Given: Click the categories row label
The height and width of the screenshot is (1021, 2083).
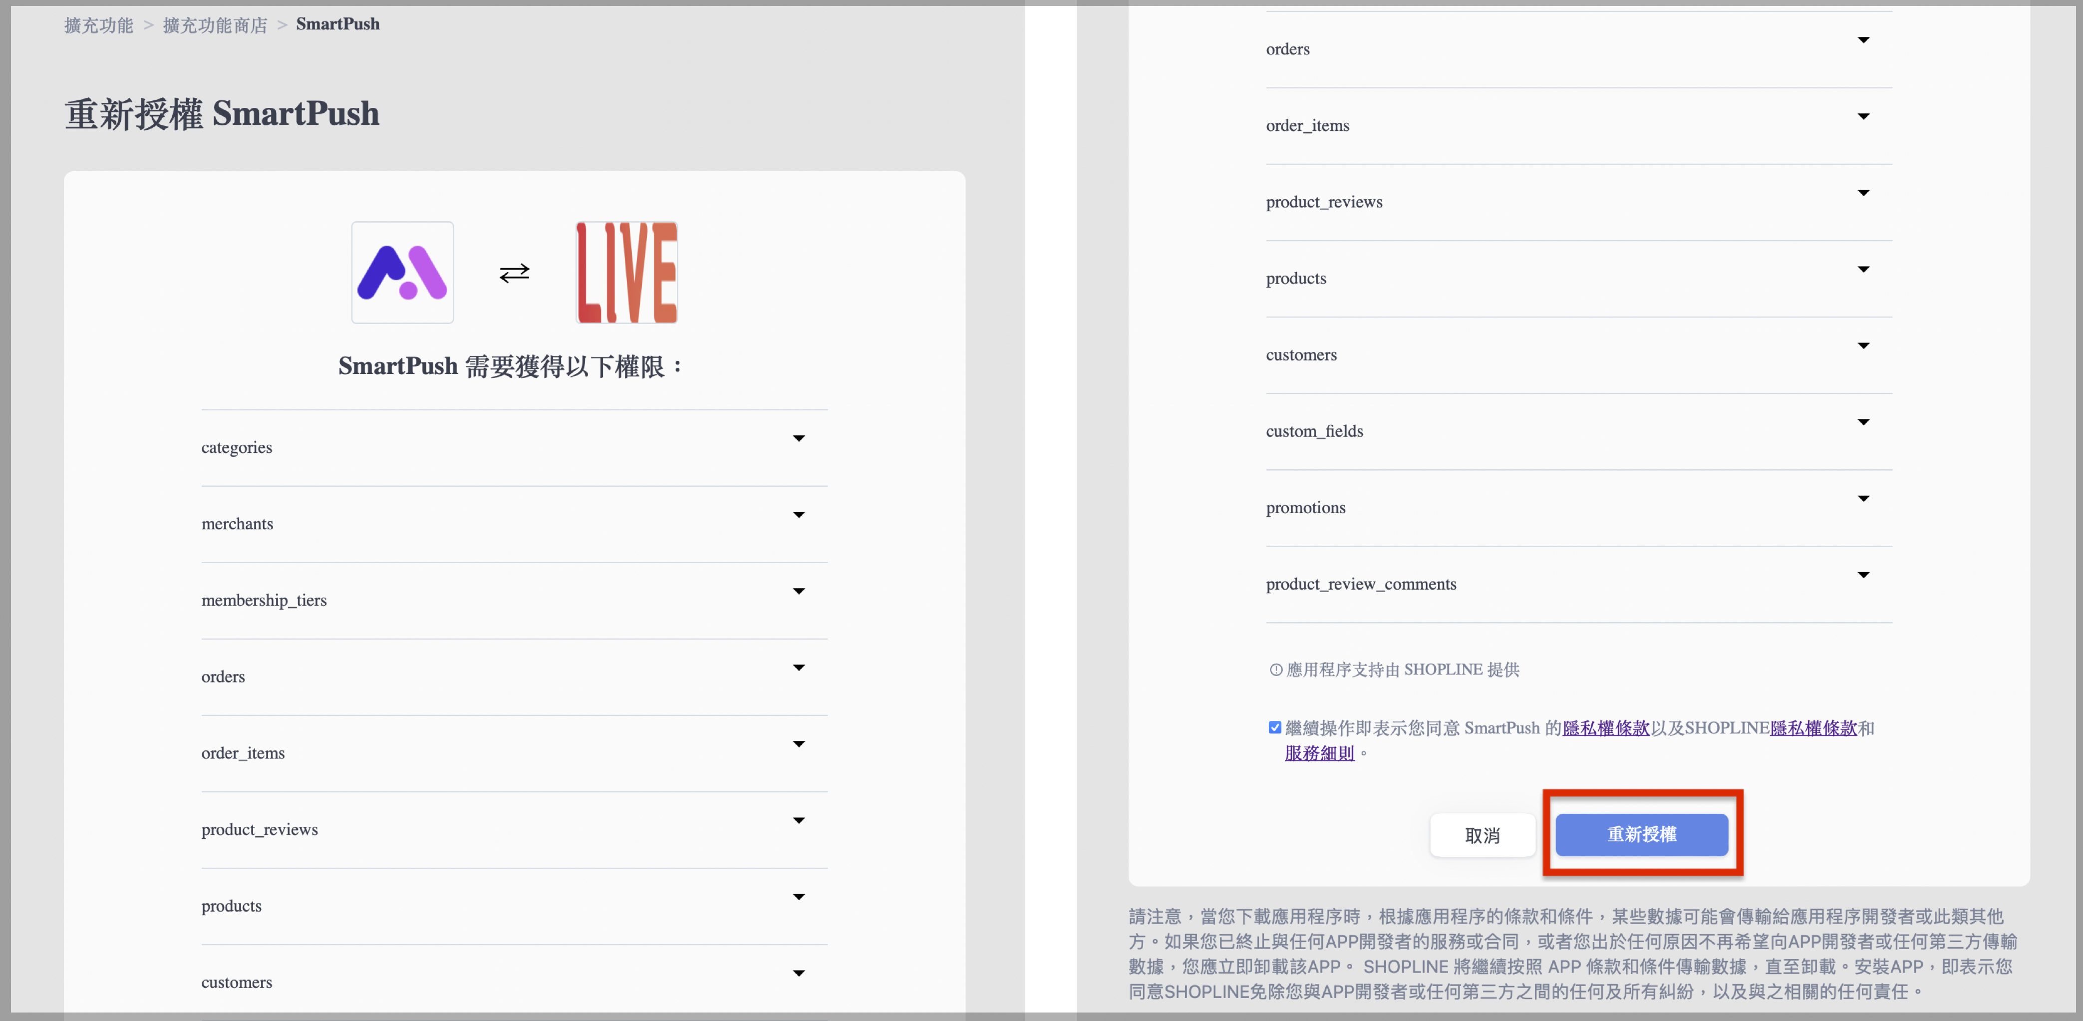Looking at the screenshot, I should coord(237,447).
